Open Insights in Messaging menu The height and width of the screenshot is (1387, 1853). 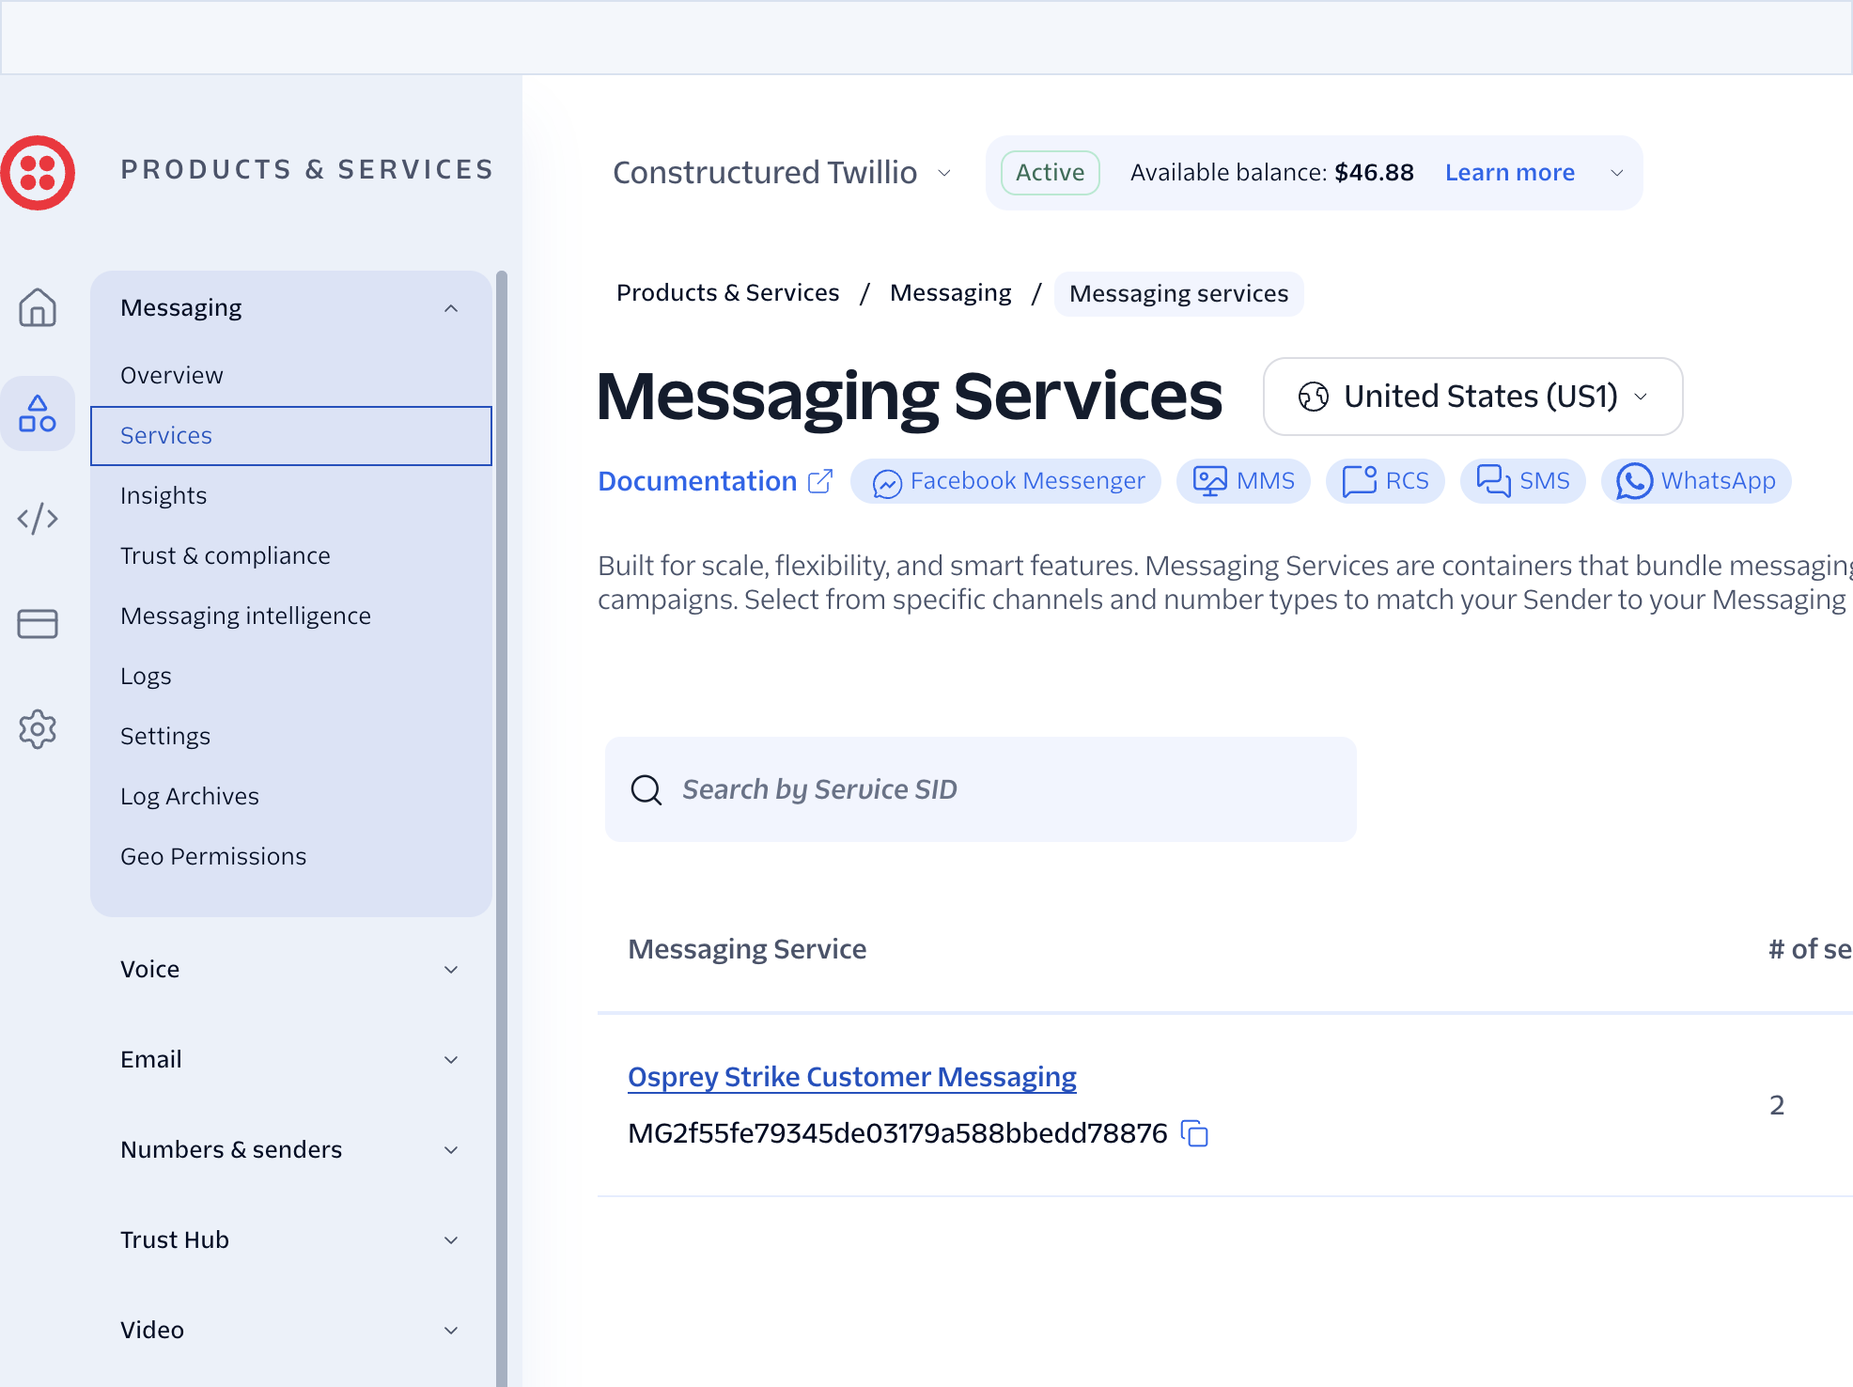[x=291, y=495]
